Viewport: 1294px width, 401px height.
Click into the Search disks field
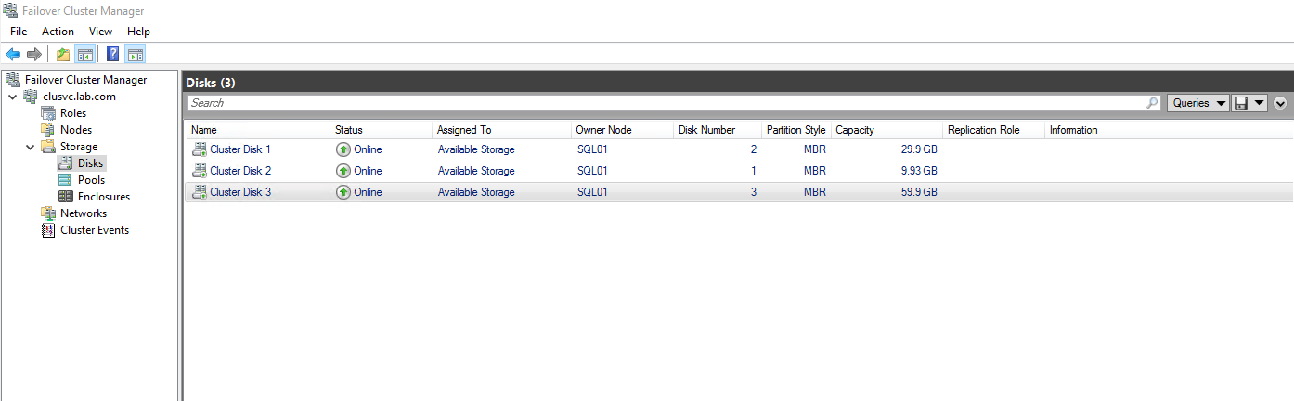[x=666, y=103]
